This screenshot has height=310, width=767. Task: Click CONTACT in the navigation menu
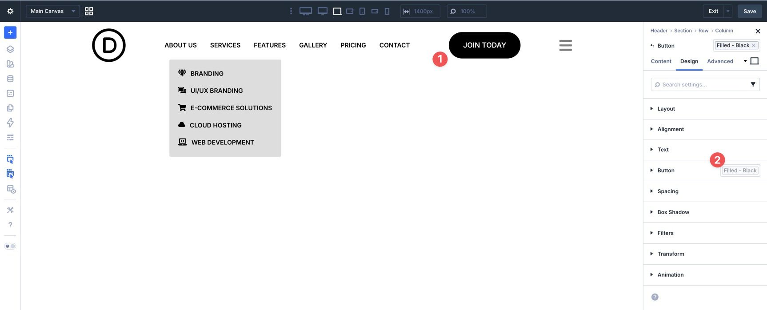[x=395, y=45]
